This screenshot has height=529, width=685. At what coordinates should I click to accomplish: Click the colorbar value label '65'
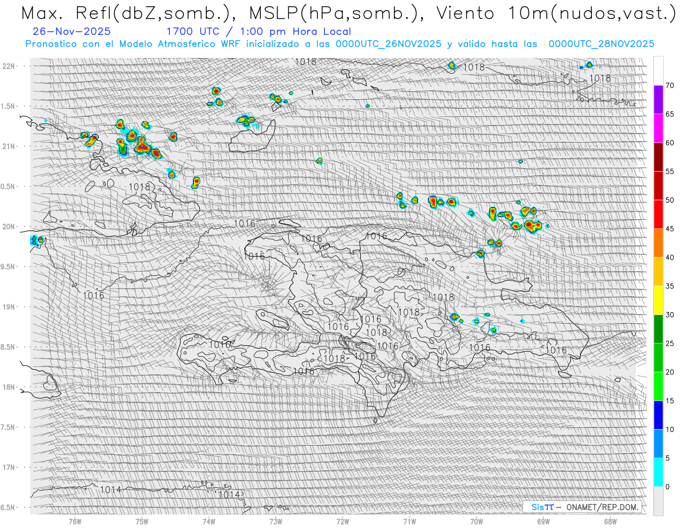click(670, 114)
